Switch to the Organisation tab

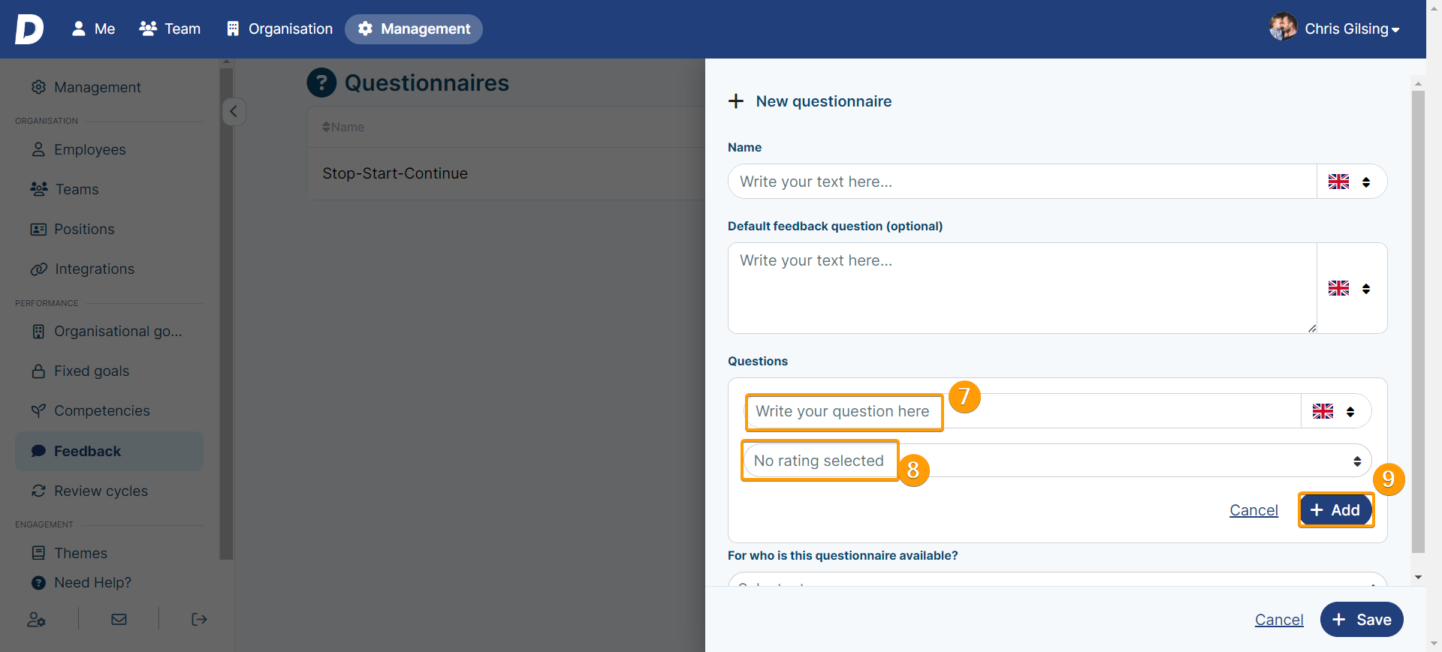279,29
